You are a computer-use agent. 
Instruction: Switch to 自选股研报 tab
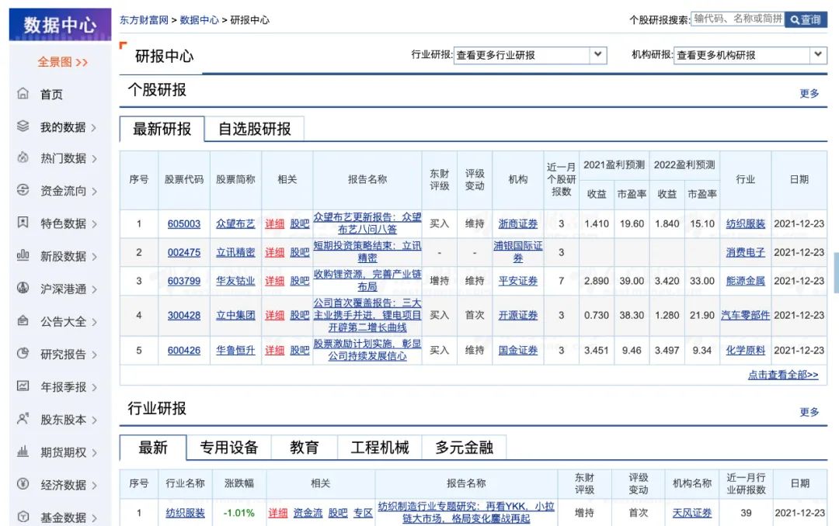click(255, 129)
